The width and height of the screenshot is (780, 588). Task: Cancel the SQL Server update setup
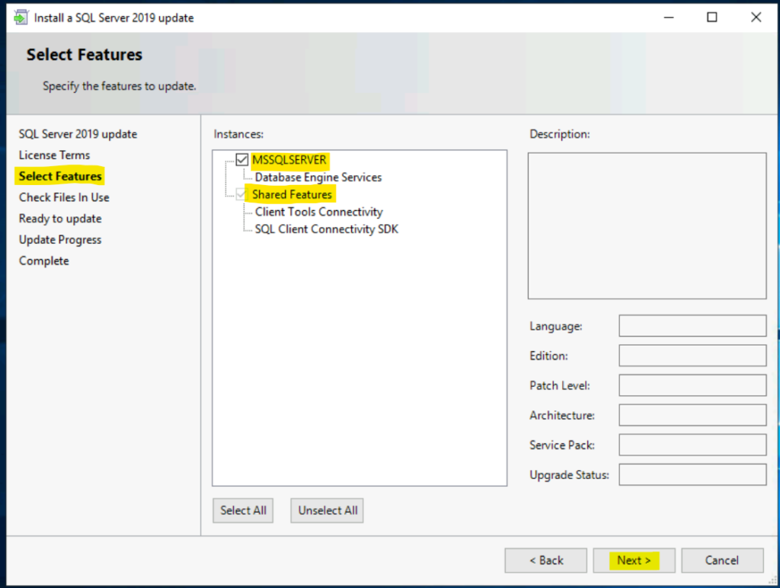(x=722, y=561)
